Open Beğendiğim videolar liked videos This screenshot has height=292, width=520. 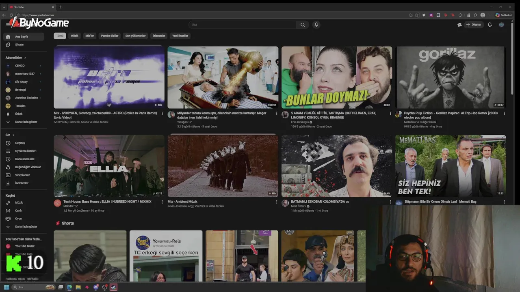[24, 167]
